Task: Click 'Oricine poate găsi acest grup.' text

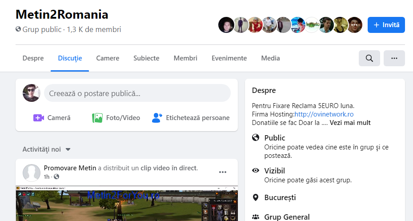Action: pos(308,180)
